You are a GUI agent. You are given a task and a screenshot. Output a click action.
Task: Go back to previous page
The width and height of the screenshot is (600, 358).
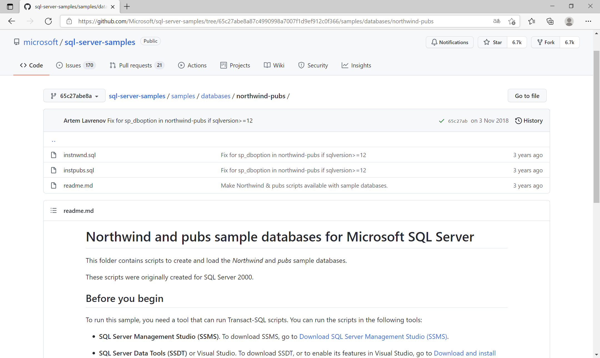(12, 21)
